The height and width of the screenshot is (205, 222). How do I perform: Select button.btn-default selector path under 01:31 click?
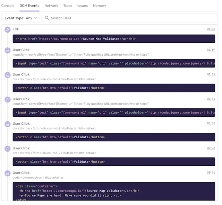pos(54,79)
